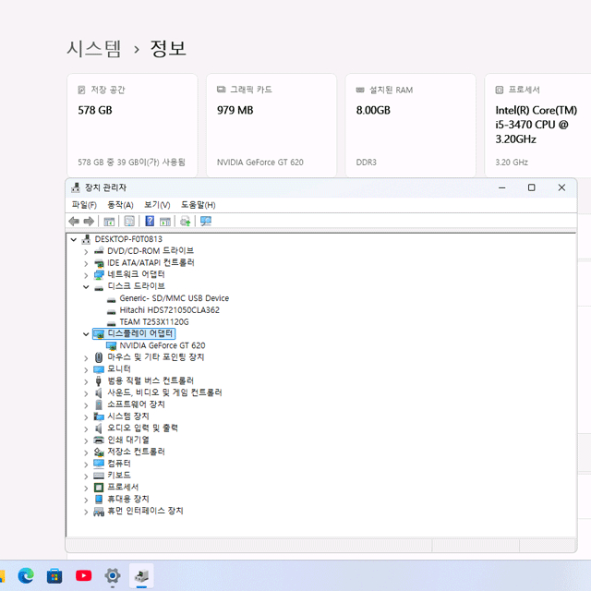591x591 pixels.
Task: Select the Generic- SD/MMC USB Device entry
Action: (175, 298)
